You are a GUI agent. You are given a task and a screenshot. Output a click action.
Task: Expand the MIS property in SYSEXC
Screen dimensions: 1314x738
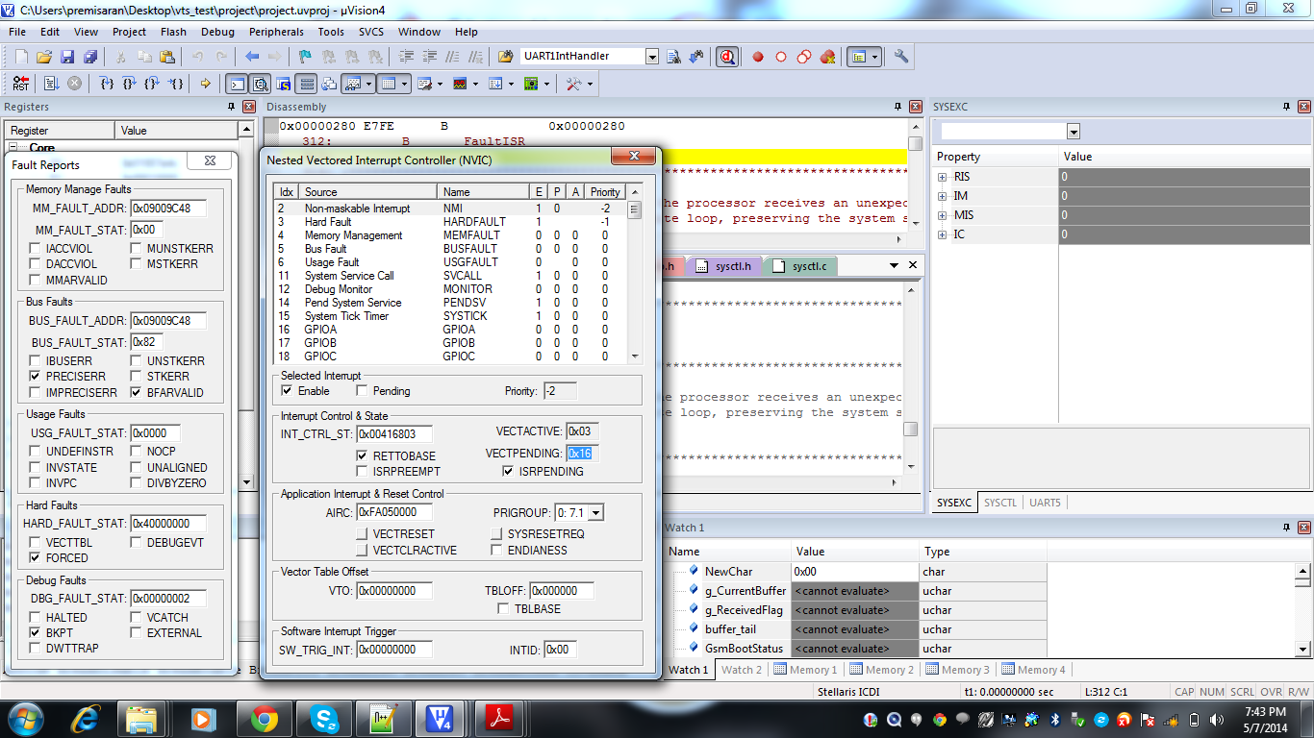[943, 215]
